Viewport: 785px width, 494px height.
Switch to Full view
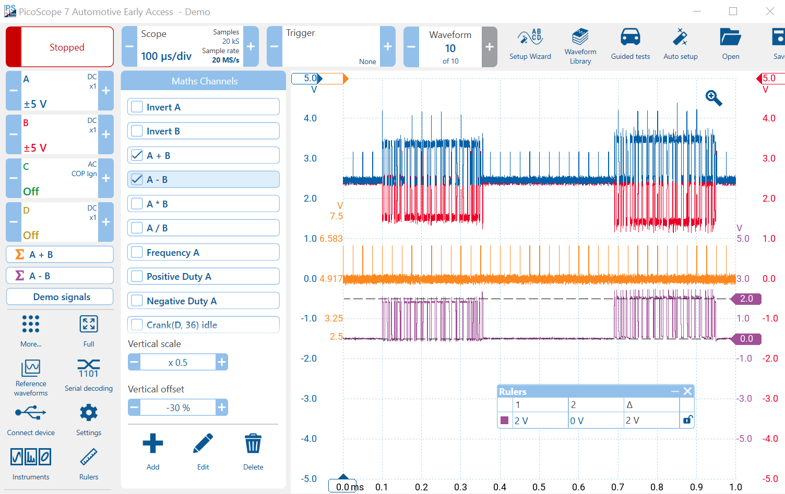click(89, 330)
